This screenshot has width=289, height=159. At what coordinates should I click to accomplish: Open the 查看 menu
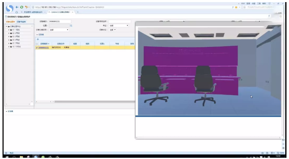(x=248, y=3)
